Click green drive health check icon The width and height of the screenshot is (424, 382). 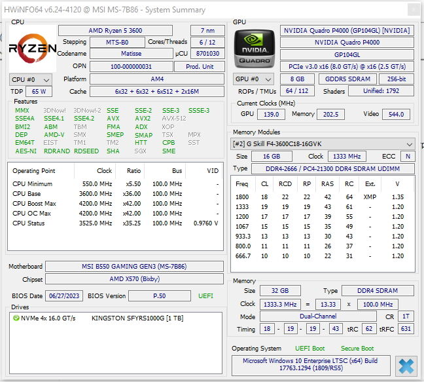[x=16, y=318]
